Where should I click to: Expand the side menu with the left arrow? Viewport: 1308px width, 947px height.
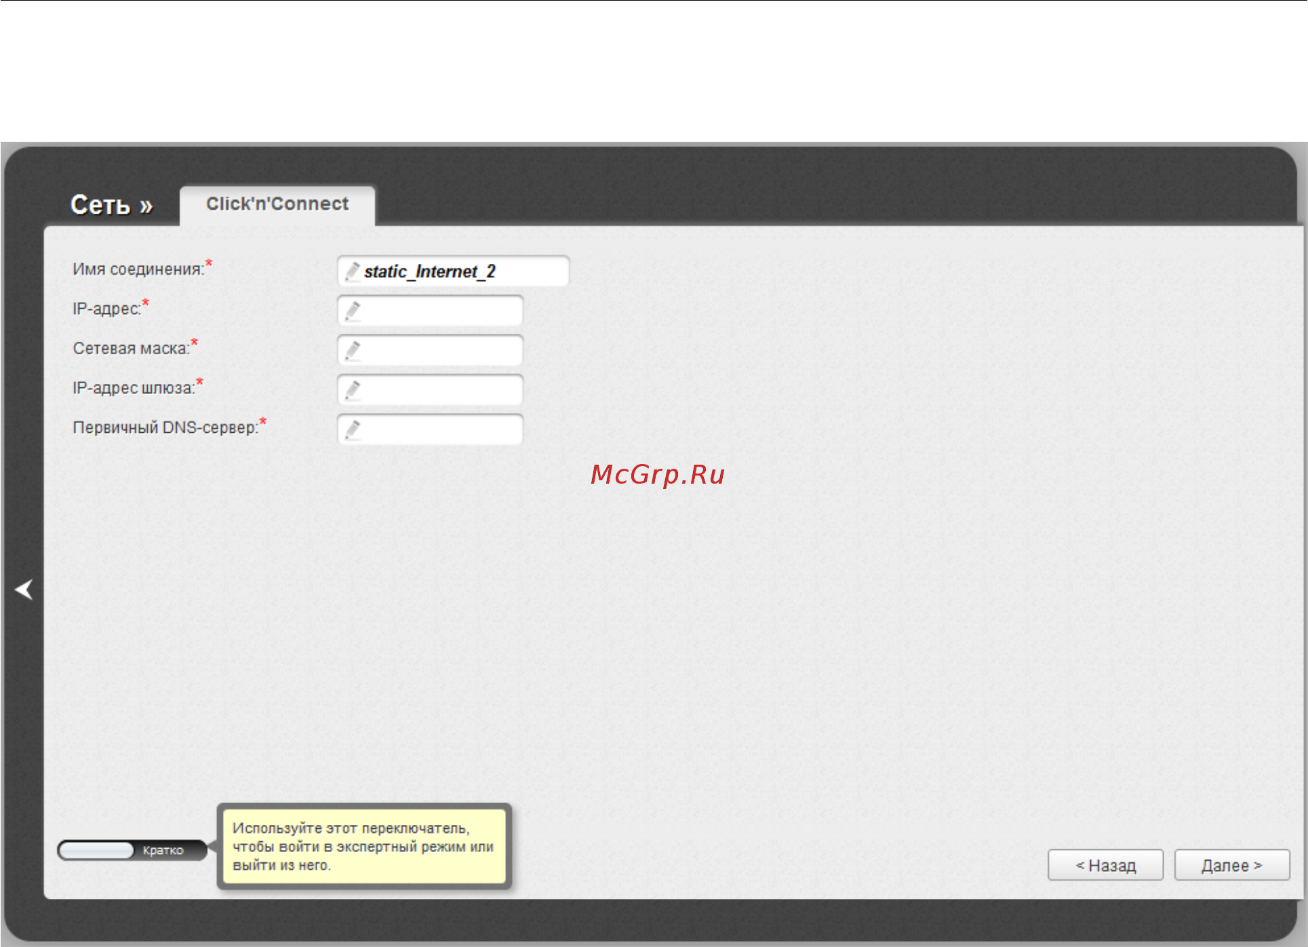(24, 590)
